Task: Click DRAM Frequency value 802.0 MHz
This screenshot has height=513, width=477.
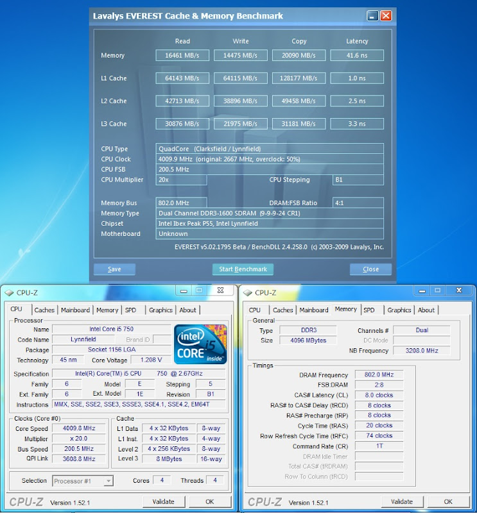Action: (379, 374)
